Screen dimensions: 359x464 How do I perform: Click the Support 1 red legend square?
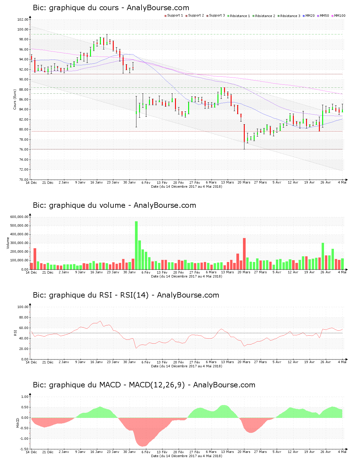[165, 16]
